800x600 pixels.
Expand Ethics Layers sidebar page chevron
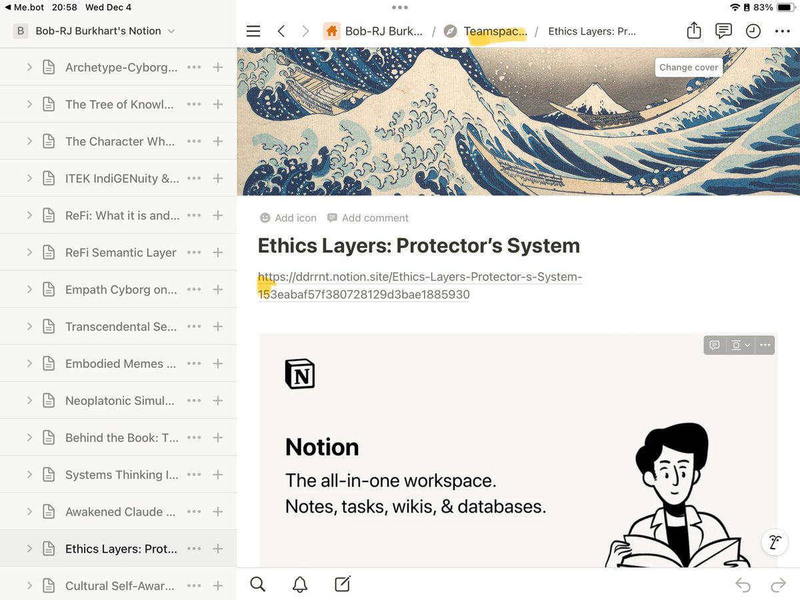[x=29, y=549]
